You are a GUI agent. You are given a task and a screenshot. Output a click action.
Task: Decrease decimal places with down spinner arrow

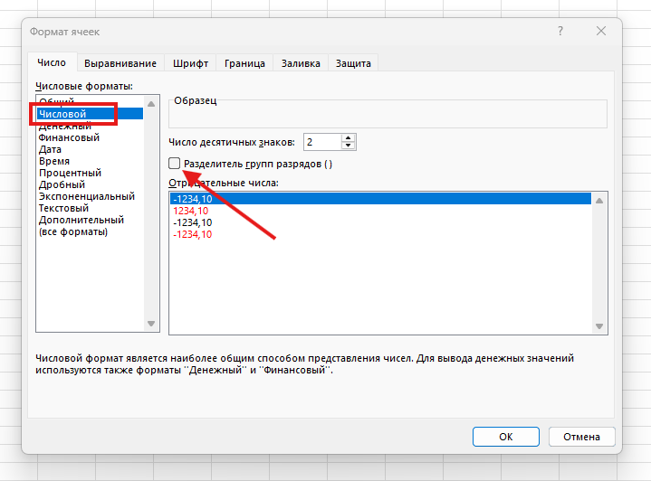tap(349, 146)
